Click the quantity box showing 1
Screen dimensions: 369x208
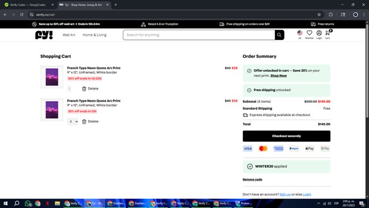click(x=69, y=88)
